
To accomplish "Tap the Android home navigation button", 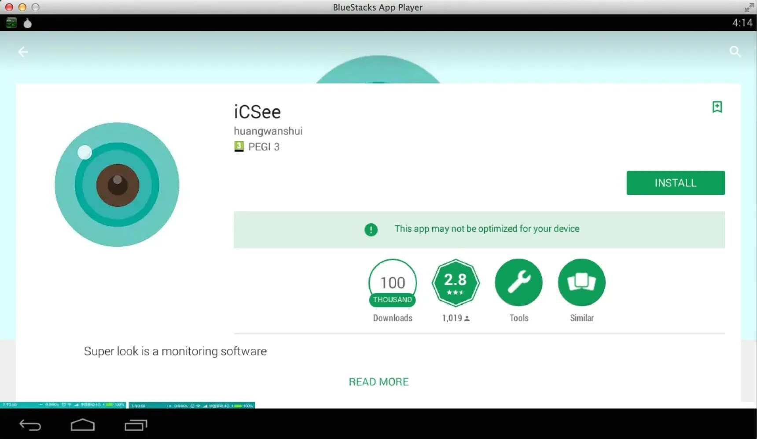I will (x=83, y=425).
